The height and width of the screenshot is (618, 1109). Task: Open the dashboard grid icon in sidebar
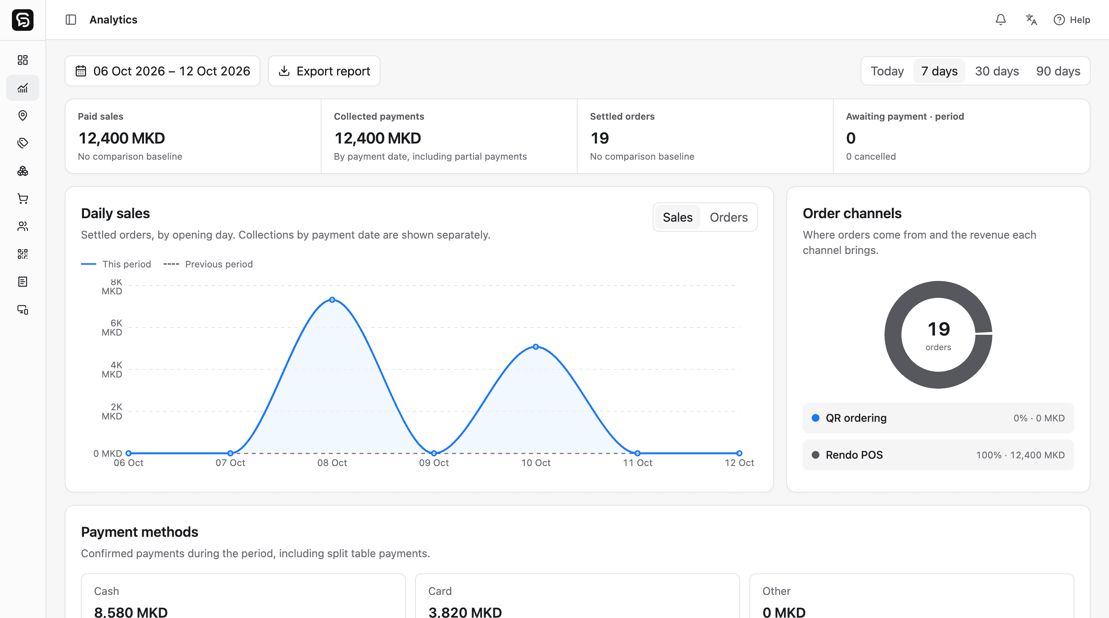22,60
